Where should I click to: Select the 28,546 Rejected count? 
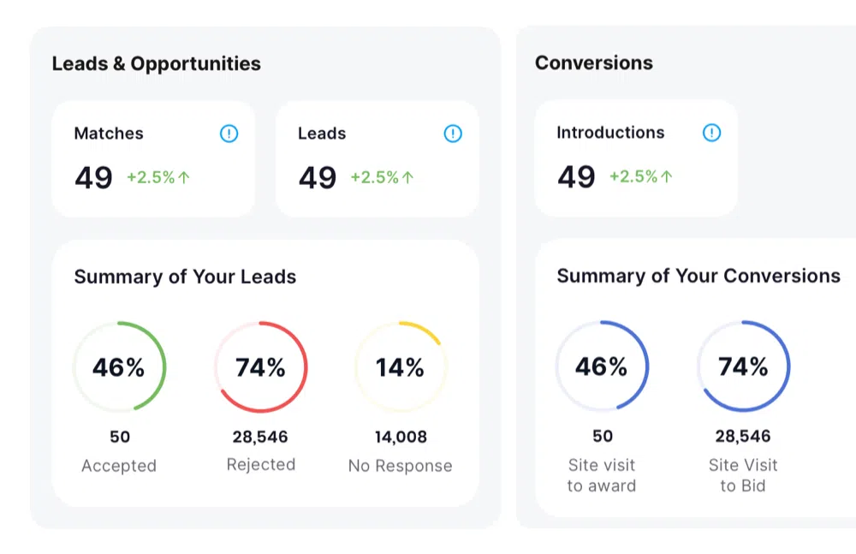click(x=260, y=437)
